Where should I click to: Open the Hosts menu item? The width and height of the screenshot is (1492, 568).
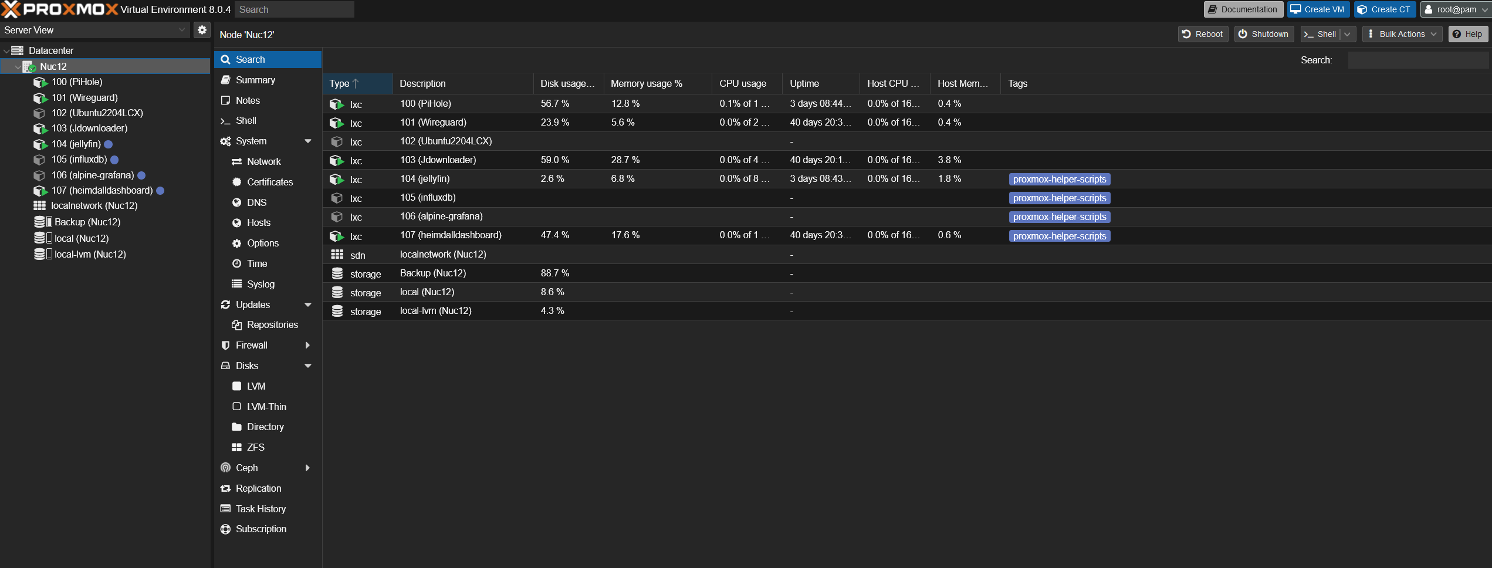268,222
